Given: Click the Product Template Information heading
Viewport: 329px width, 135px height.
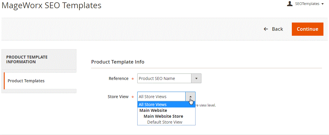Looking at the screenshot, I should point(27,59).
